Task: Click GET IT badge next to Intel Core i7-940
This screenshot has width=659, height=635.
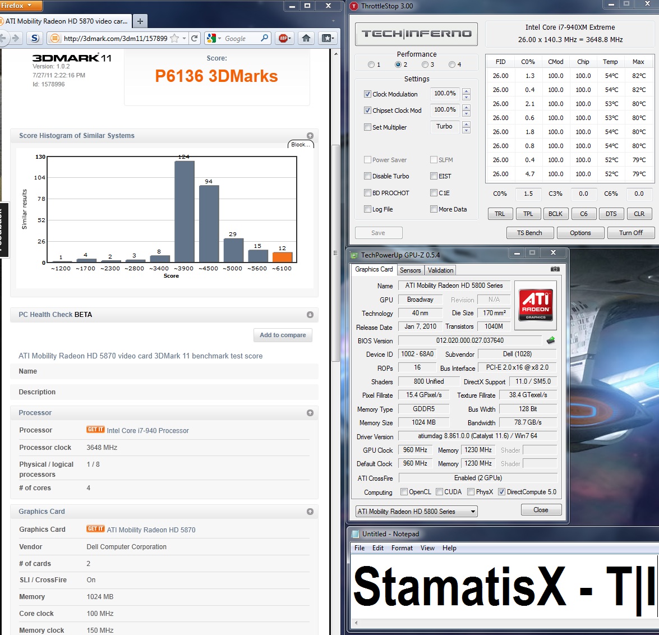Action: [95, 430]
